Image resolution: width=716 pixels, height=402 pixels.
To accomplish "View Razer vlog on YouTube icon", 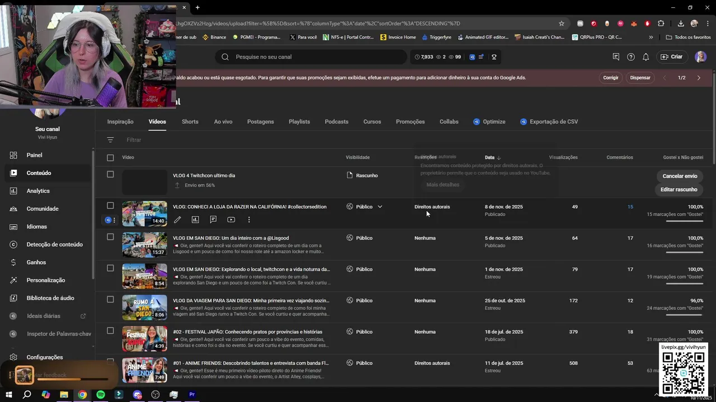I will click(231, 220).
